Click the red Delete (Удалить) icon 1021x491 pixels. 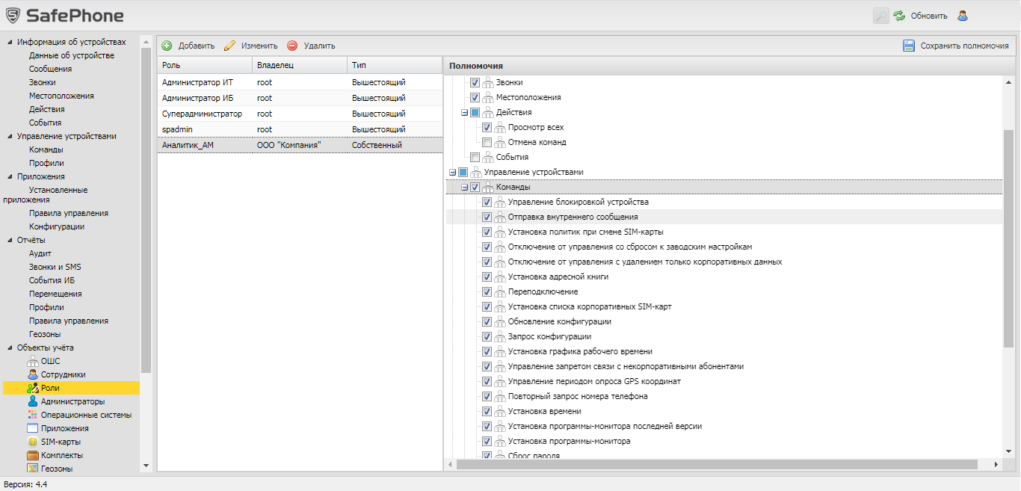coord(292,46)
